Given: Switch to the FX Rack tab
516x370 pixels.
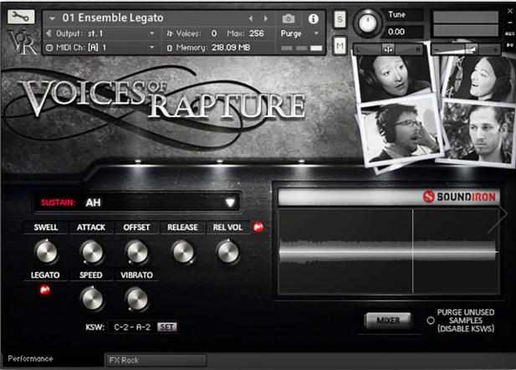Looking at the screenshot, I should [x=156, y=360].
